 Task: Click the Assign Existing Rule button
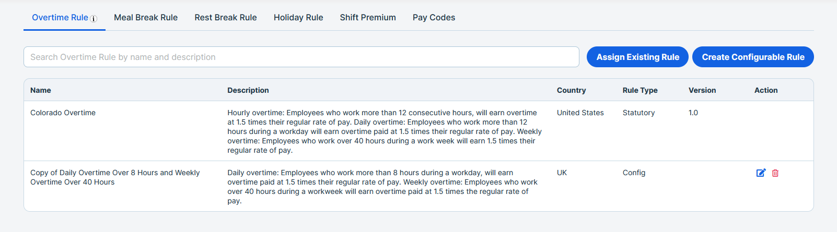637,57
